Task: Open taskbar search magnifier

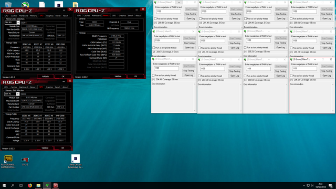Action: click(x=13, y=185)
